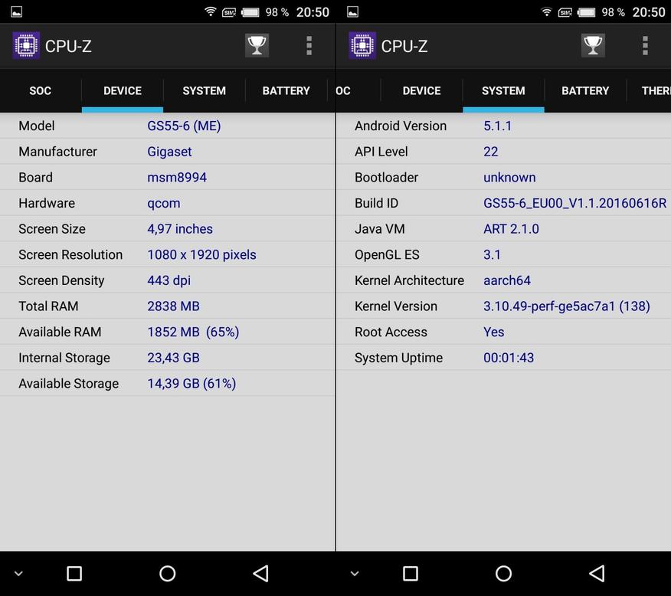This screenshot has width=671, height=596.
Task: Tap Internal Storage value 23,43 GB
Action: (x=173, y=358)
